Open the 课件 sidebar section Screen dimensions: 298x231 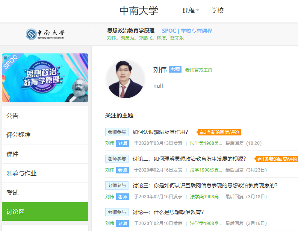45,154
